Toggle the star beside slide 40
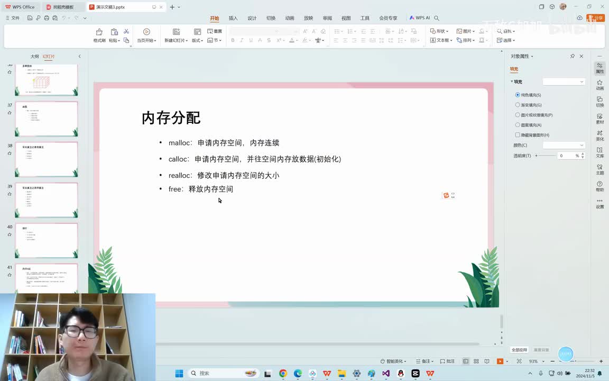The height and width of the screenshot is (381, 609). (10, 234)
